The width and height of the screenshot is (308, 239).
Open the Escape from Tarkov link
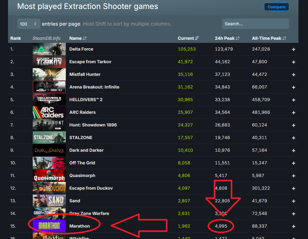pos(90,62)
